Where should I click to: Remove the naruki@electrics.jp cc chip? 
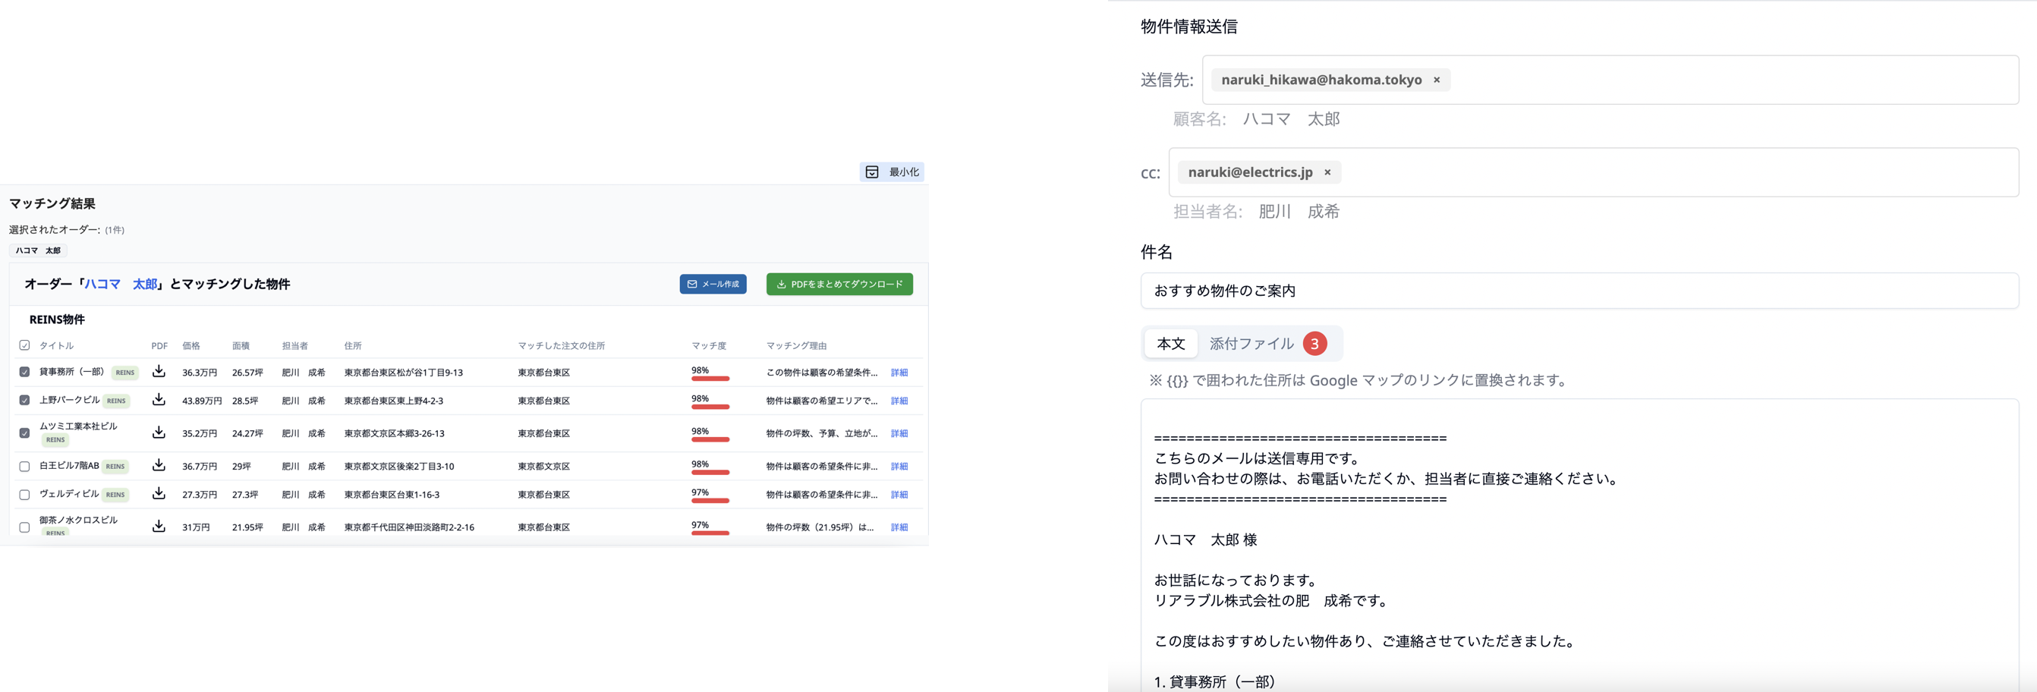1327,171
